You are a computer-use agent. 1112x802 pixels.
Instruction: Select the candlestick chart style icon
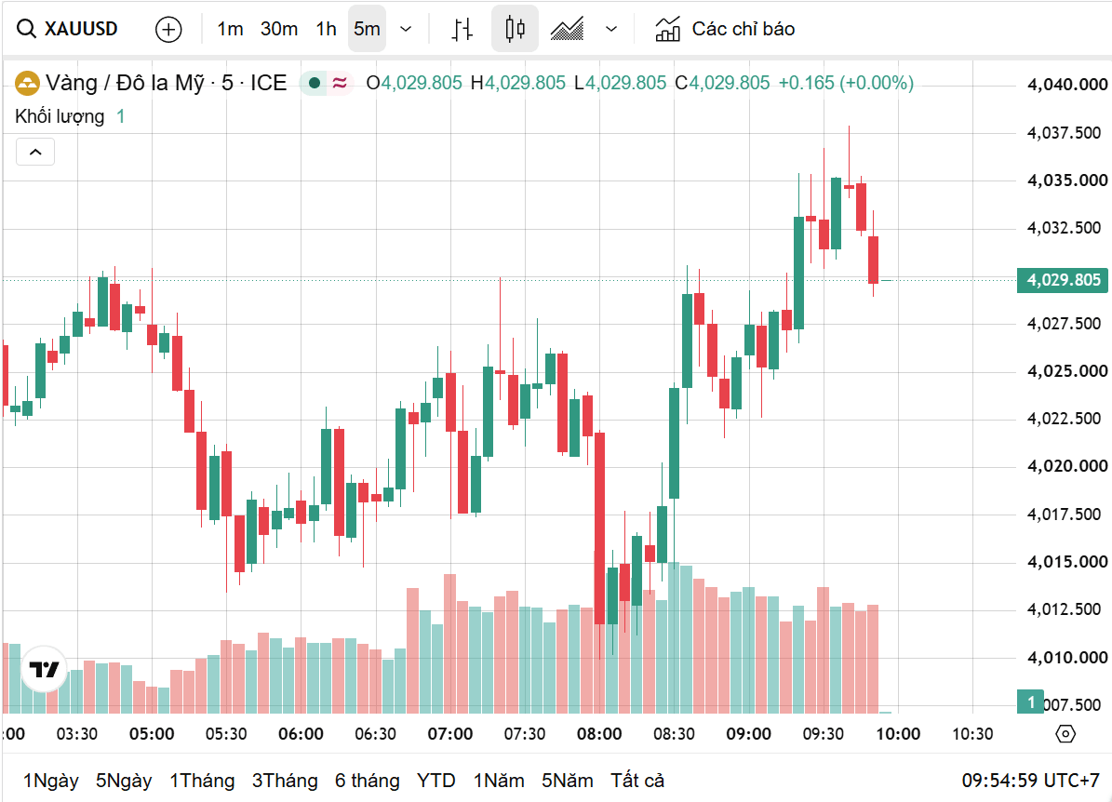(515, 28)
